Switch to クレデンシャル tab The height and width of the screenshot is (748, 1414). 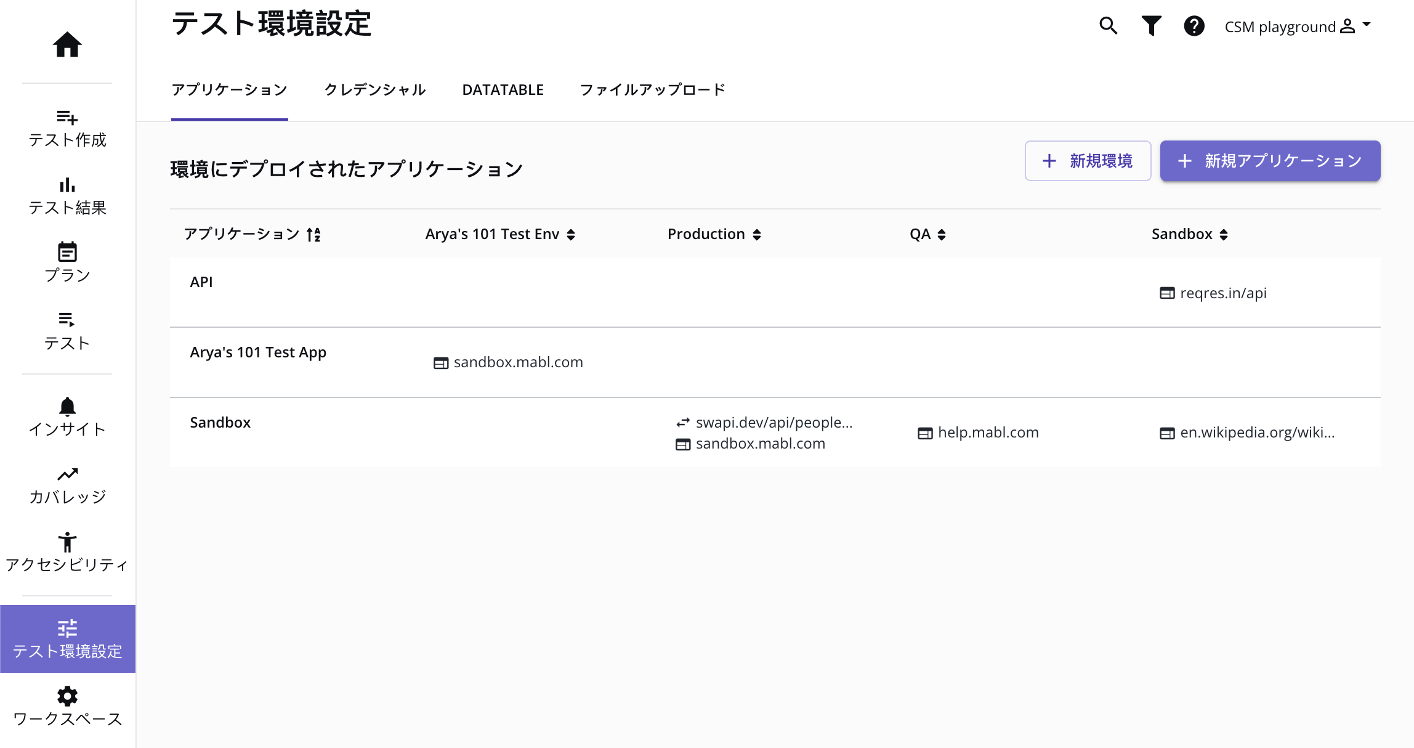pos(375,90)
